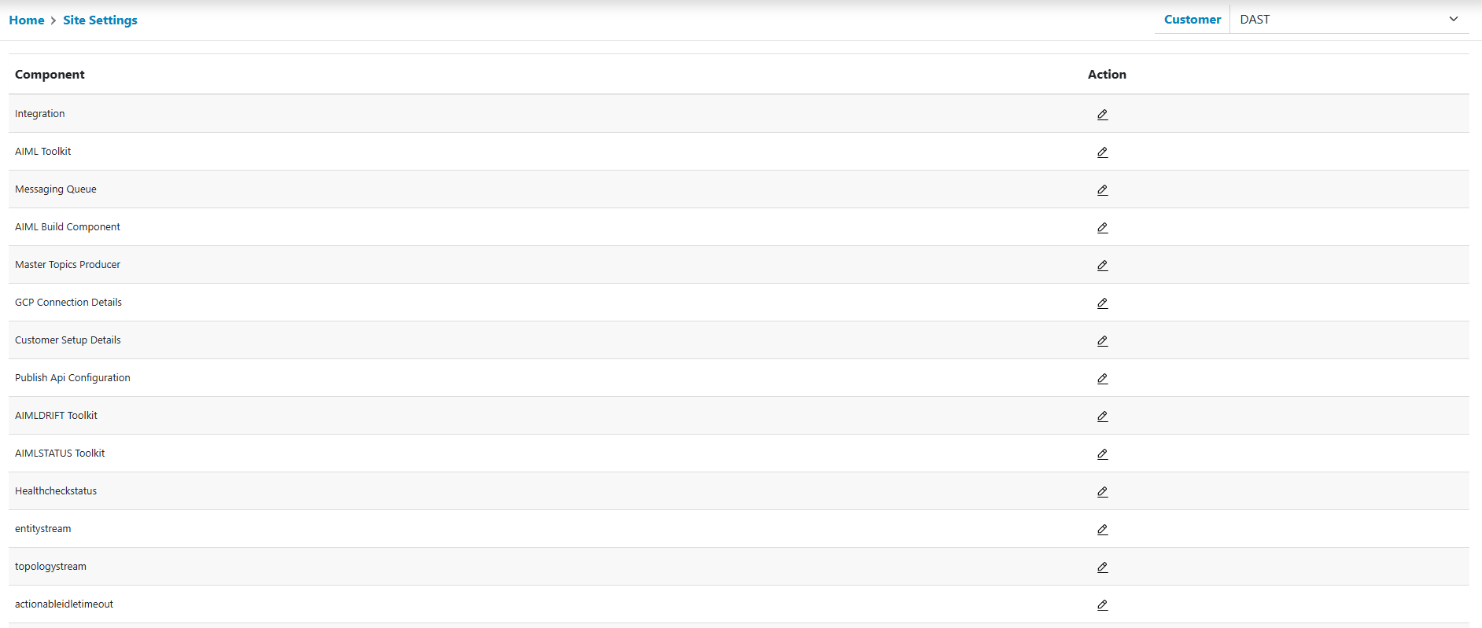Edit the Healthcheckstatus component
This screenshot has width=1482, height=628.
[x=1102, y=492]
